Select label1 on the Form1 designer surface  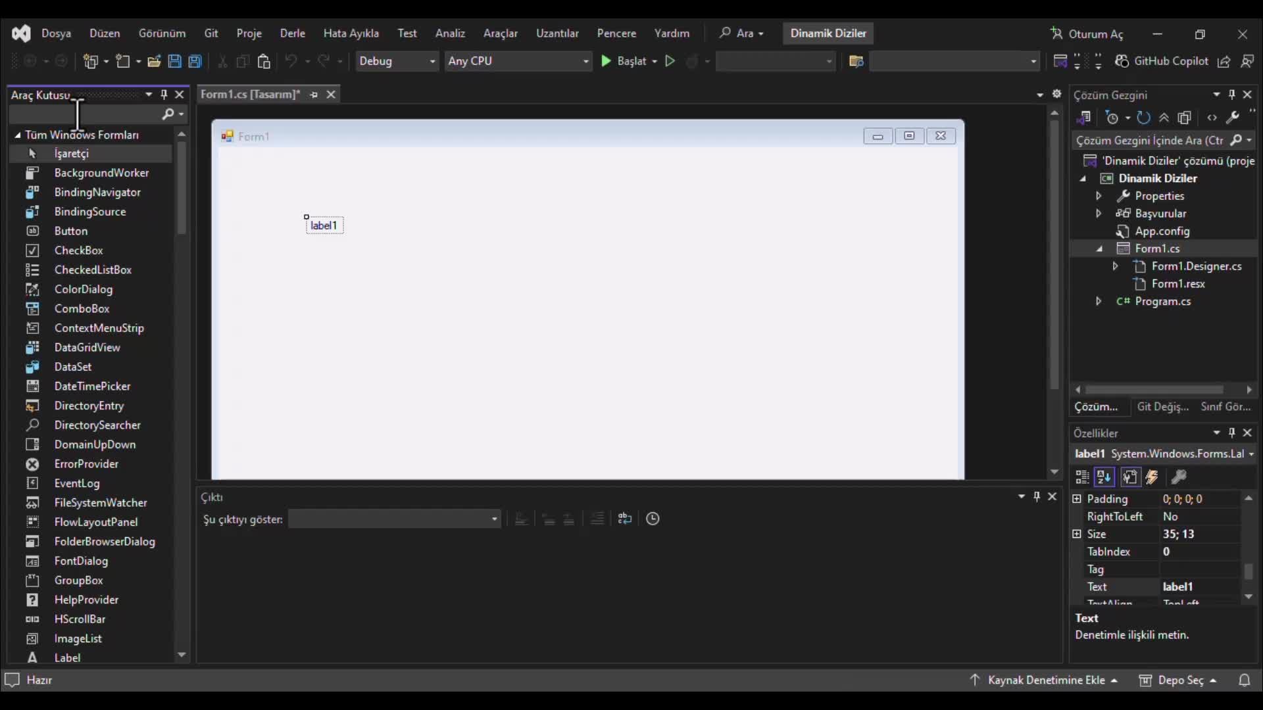pos(324,225)
